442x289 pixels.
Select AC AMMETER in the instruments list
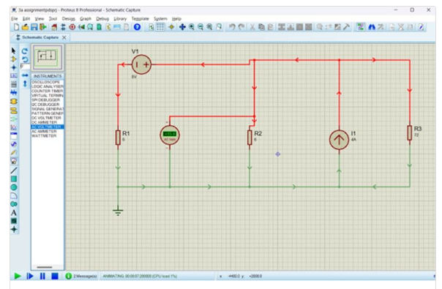click(48, 132)
